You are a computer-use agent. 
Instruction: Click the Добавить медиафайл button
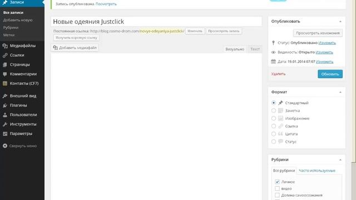click(75, 48)
